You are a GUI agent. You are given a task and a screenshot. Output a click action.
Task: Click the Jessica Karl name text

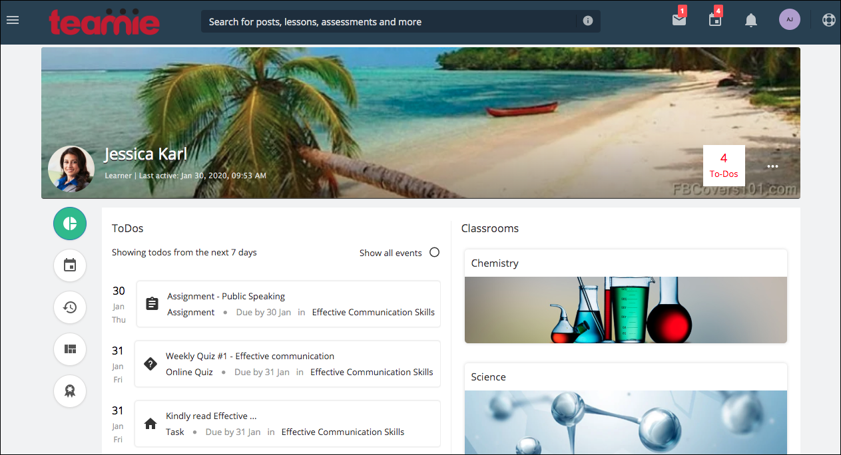click(x=146, y=154)
